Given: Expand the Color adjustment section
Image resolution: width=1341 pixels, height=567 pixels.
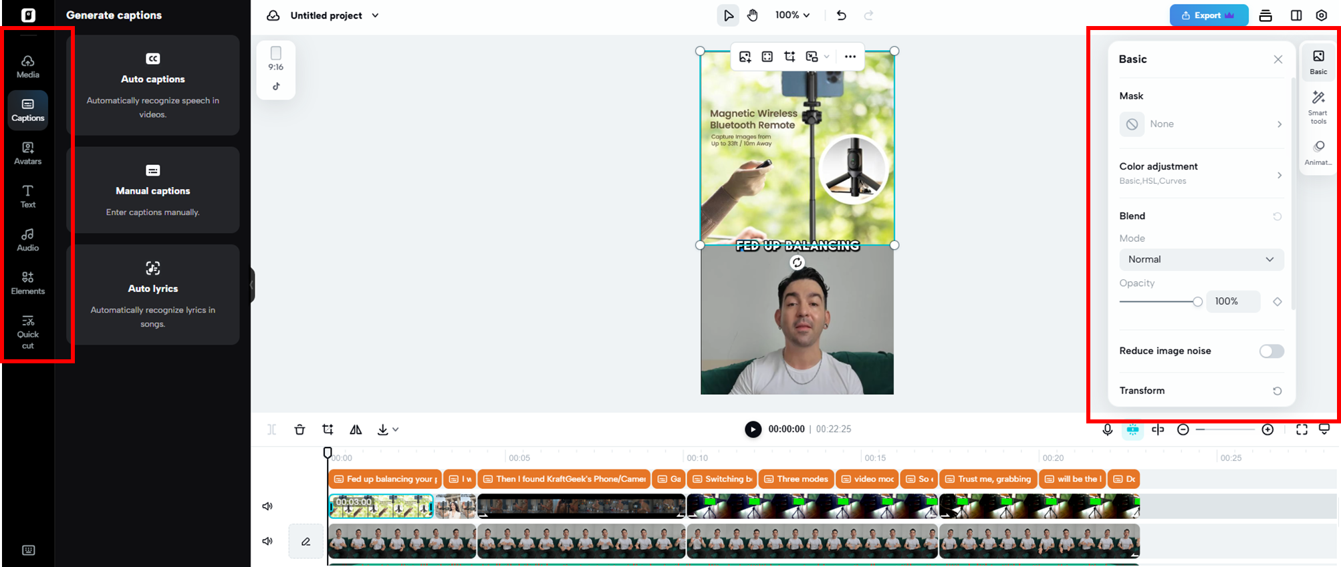Looking at the screenshot, I should [1201, 173].
